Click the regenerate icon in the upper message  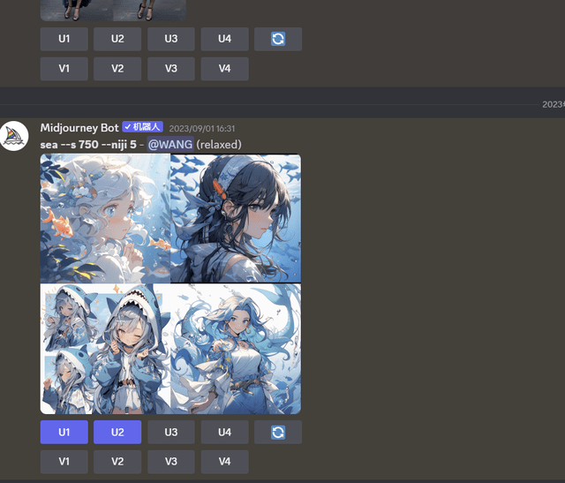(x=278, y=39)
